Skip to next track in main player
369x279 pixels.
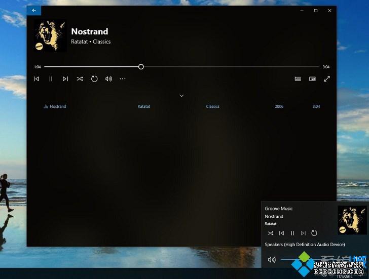(65, 79)
